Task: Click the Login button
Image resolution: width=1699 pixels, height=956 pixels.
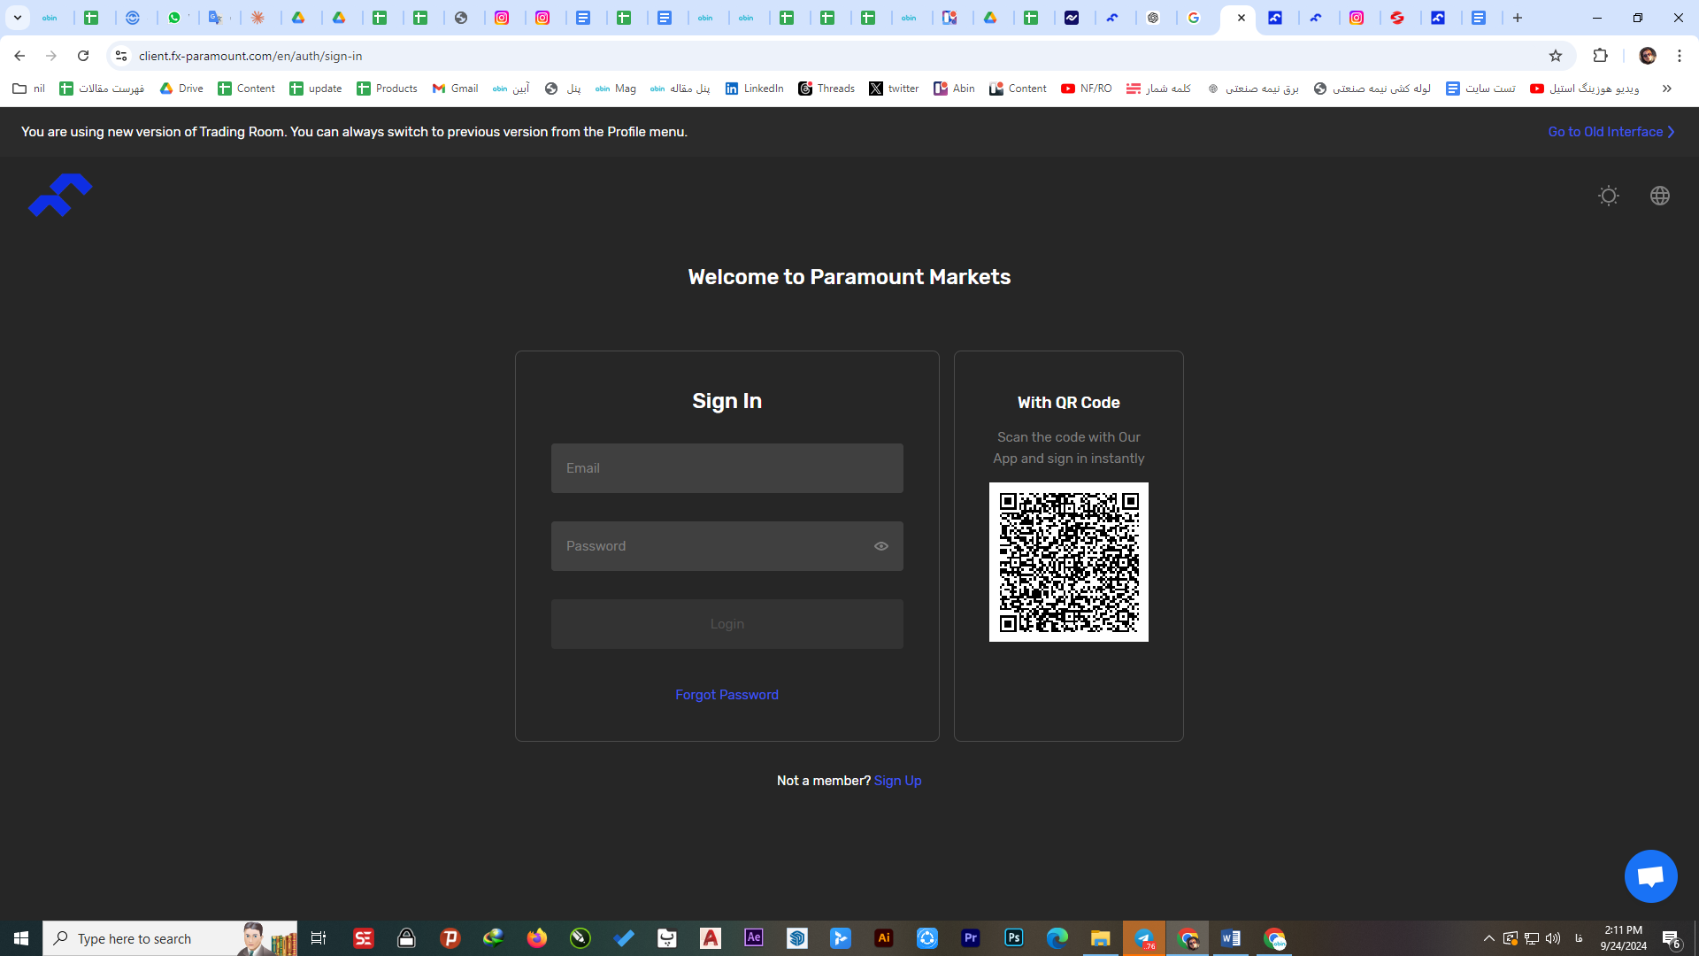Action: tap(727, 623)
